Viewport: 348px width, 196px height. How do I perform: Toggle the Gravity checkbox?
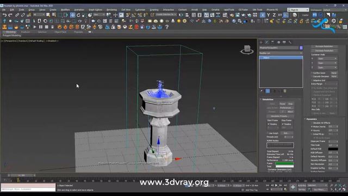pyautogui.click(x=312, y=131)
